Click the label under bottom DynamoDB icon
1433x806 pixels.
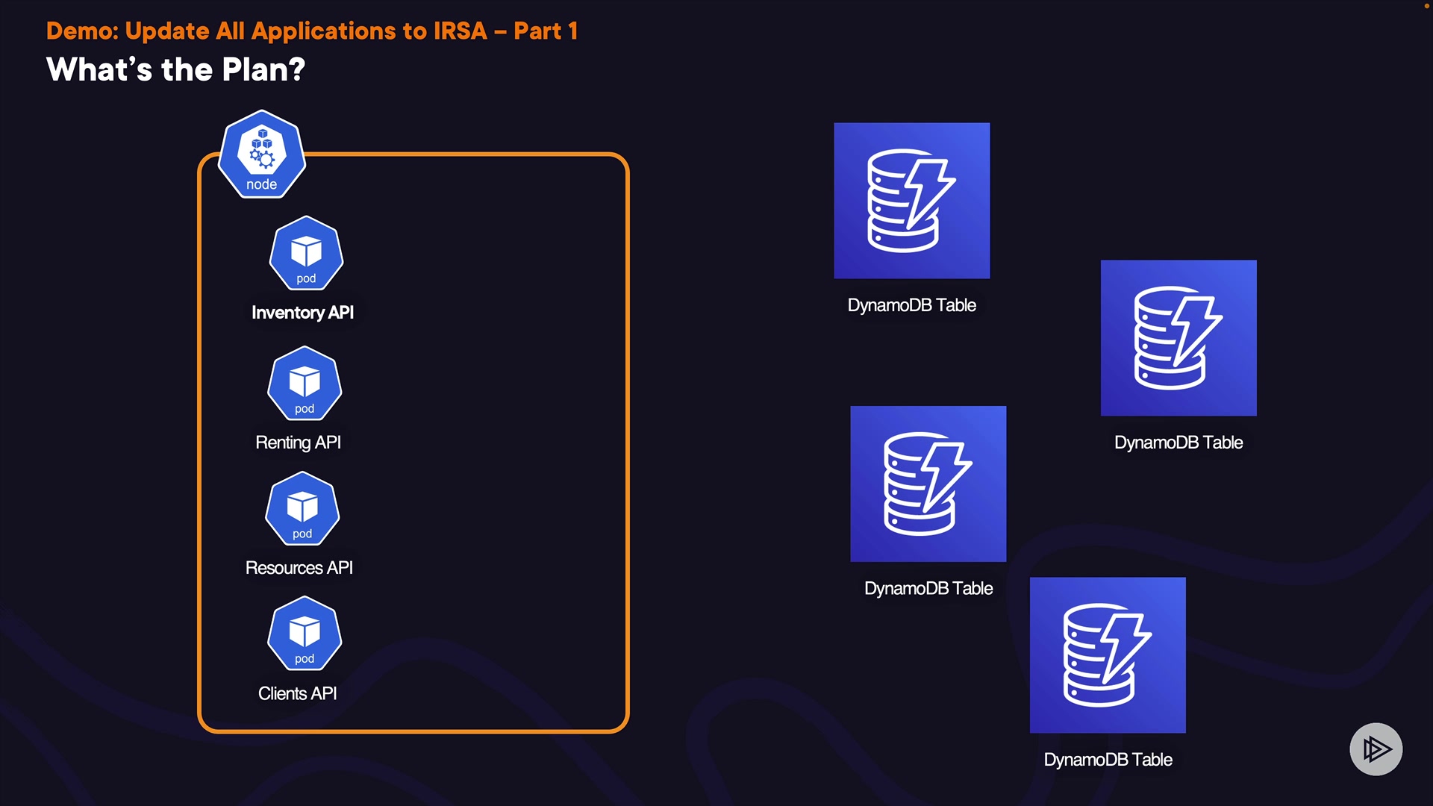tap(1108, 760)
